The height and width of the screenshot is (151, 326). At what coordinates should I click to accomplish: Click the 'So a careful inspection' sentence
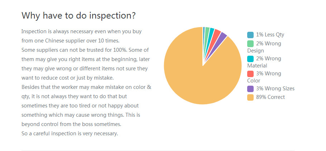point(69,134)
